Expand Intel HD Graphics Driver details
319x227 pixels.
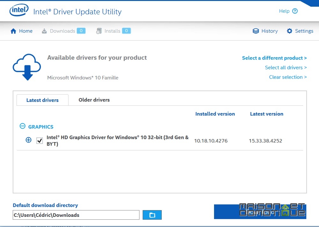pos(28,140)
